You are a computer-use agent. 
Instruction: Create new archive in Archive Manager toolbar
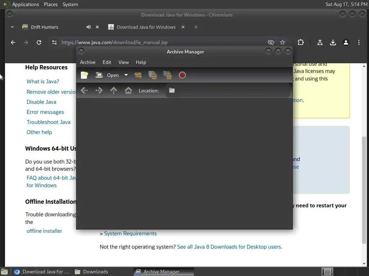84,75
